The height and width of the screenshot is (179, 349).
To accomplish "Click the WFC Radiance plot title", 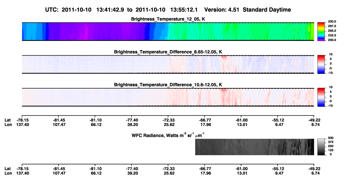I will point(168,135).
